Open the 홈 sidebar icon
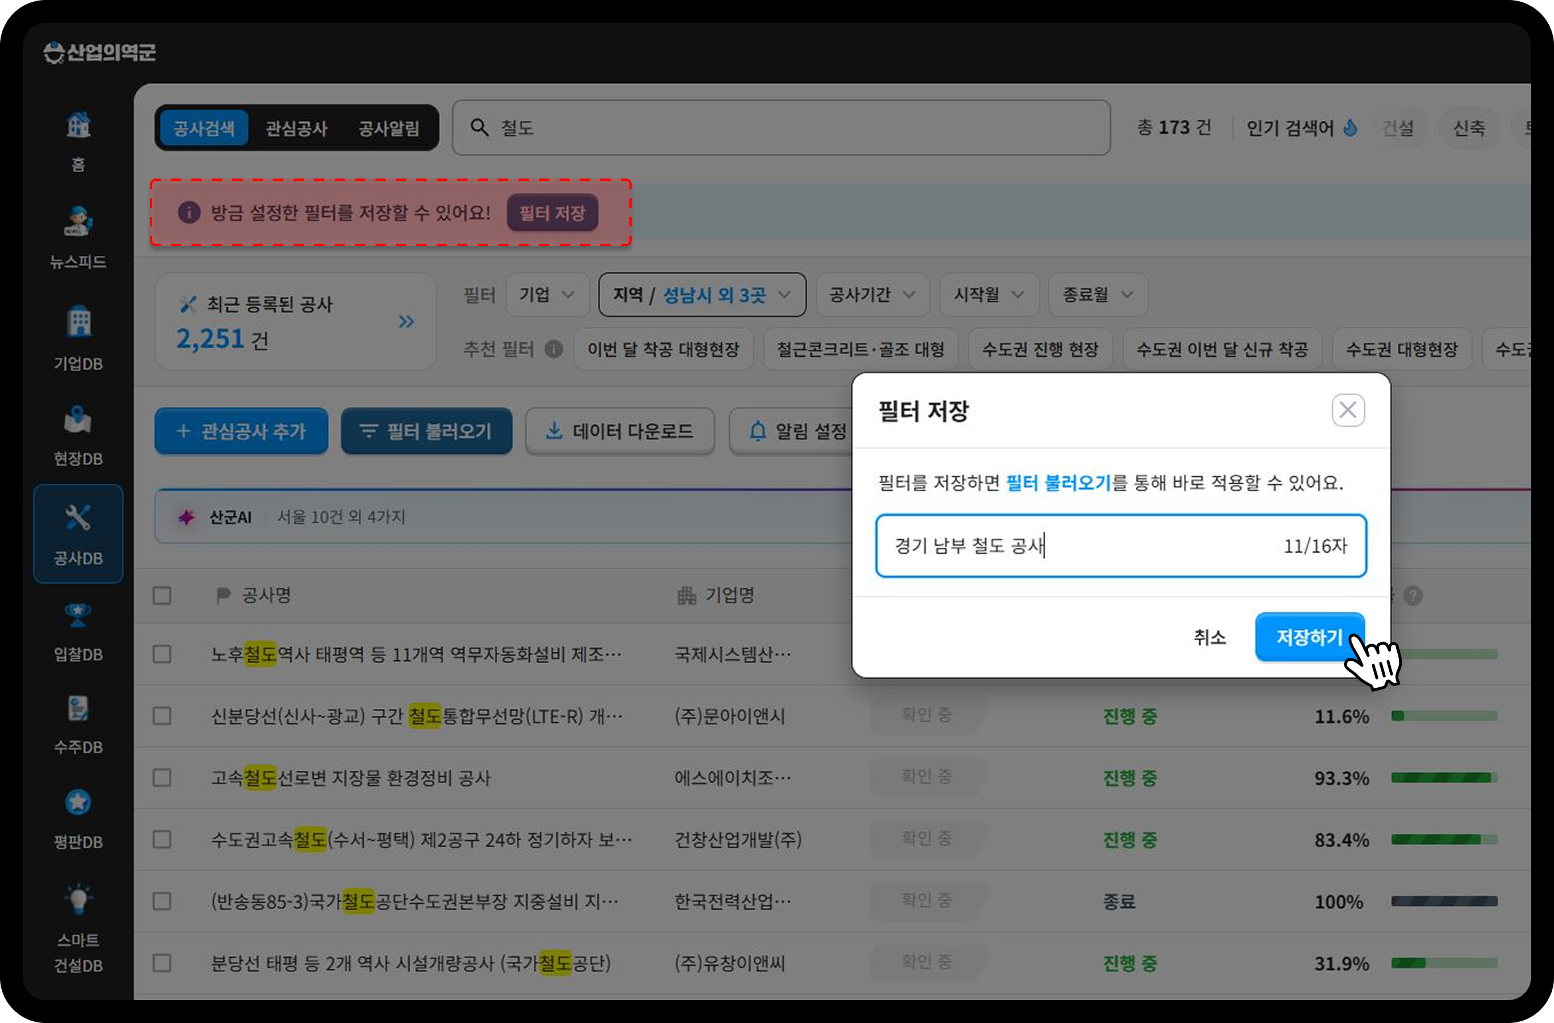 (78, 125)
